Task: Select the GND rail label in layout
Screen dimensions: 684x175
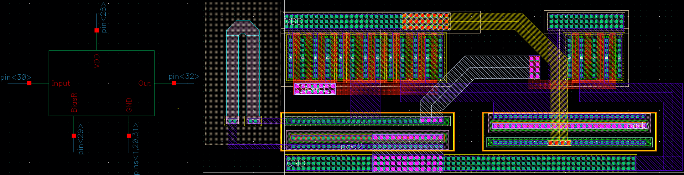Action: click(296, 163)
